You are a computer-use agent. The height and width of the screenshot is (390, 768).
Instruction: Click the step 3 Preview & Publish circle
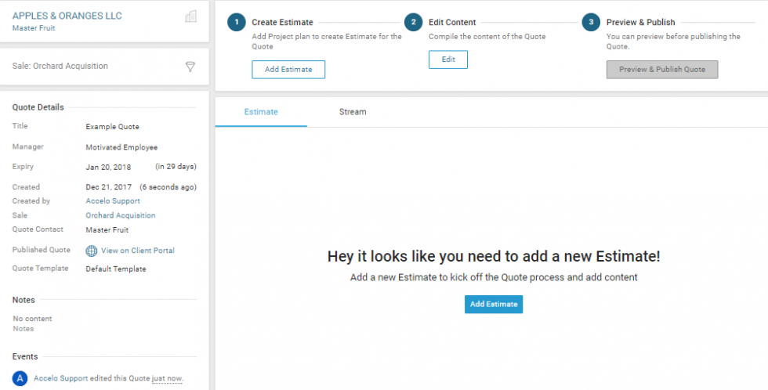[591, 23]
